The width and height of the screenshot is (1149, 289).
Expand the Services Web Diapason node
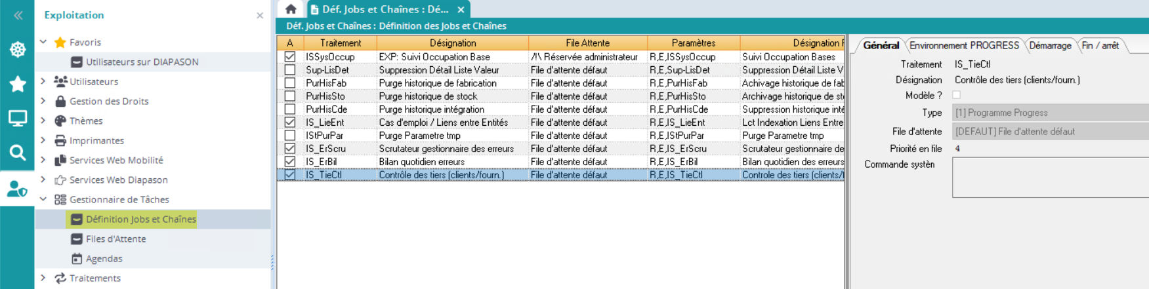coord(43,180)
